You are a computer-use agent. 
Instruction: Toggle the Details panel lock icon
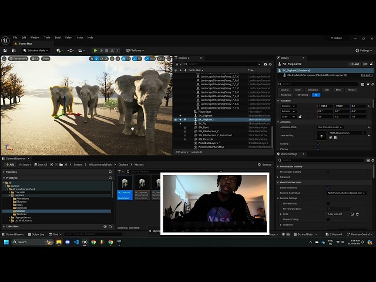click(371, 64)
